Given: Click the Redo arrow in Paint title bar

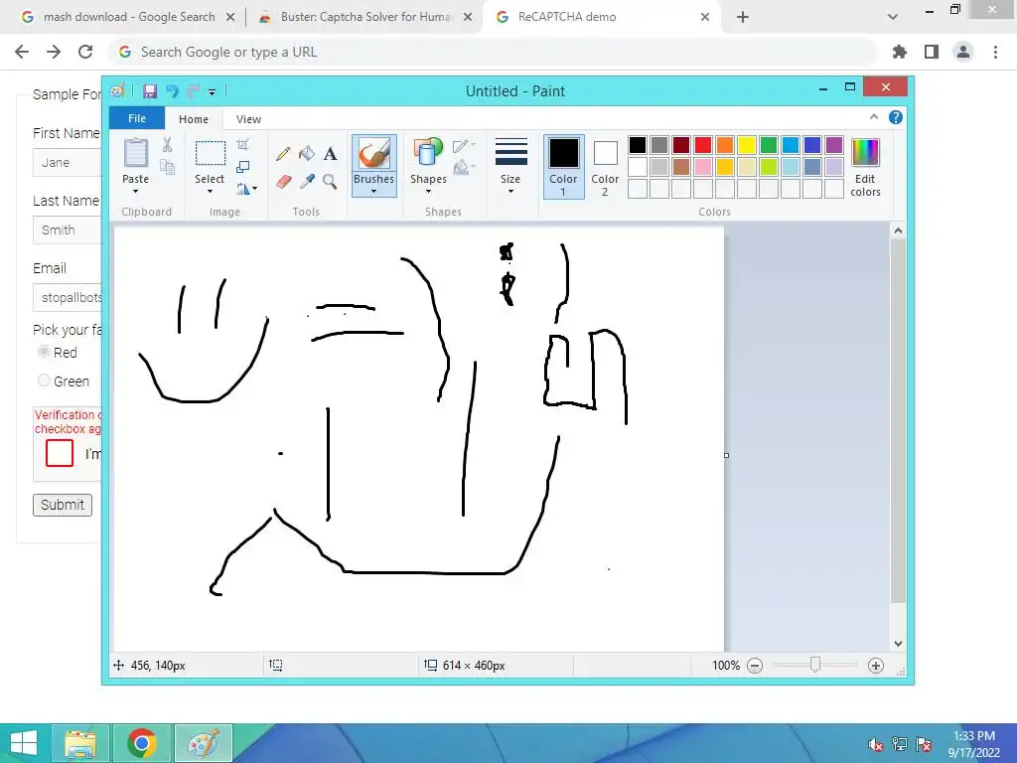Looking at the screenshot, I should tap(193, 91).
